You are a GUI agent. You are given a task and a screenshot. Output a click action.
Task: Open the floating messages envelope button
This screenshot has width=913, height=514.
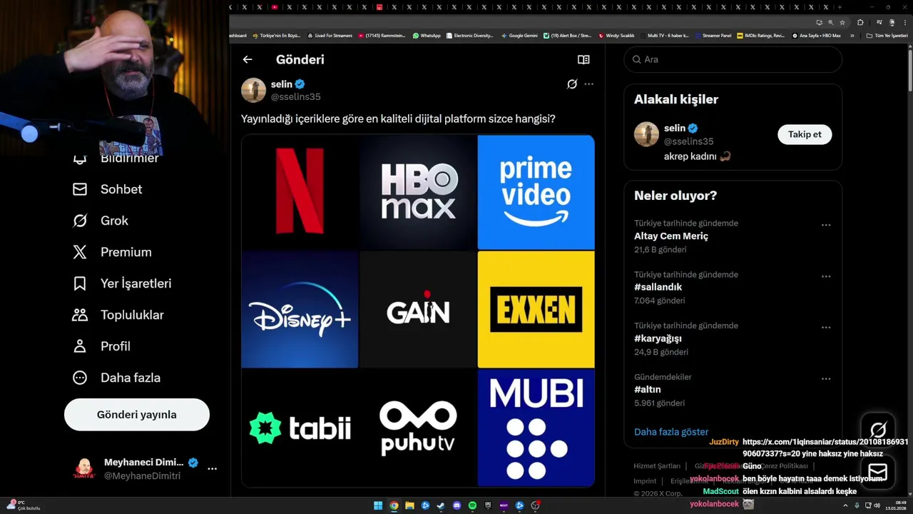pyautogui.click(x=878, y=472)
